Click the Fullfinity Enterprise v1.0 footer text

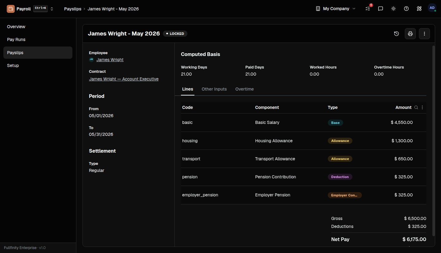pyautogui.click(x=25, y=248)
